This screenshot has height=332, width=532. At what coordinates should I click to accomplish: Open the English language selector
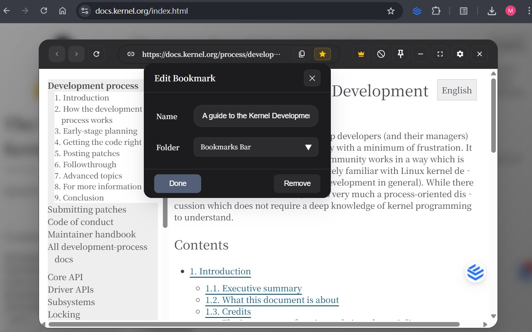457,90
